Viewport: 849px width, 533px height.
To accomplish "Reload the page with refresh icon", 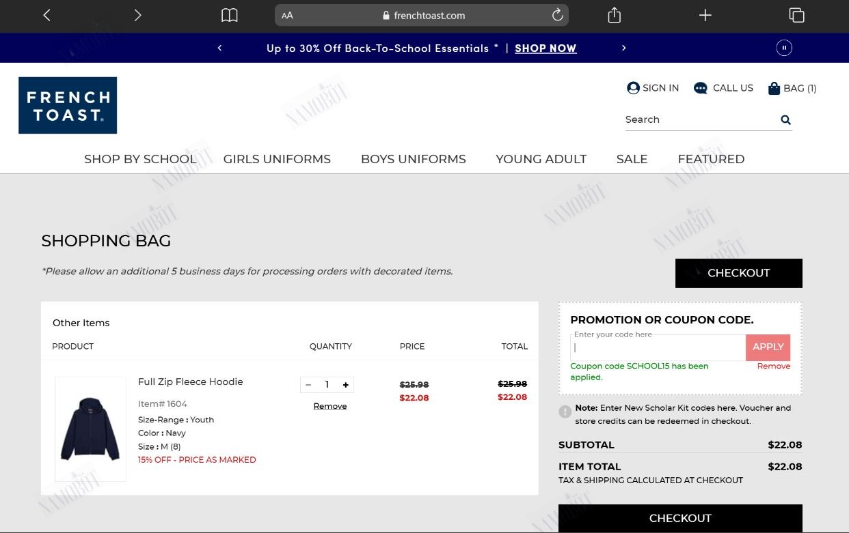I will [x=557, y=15].
